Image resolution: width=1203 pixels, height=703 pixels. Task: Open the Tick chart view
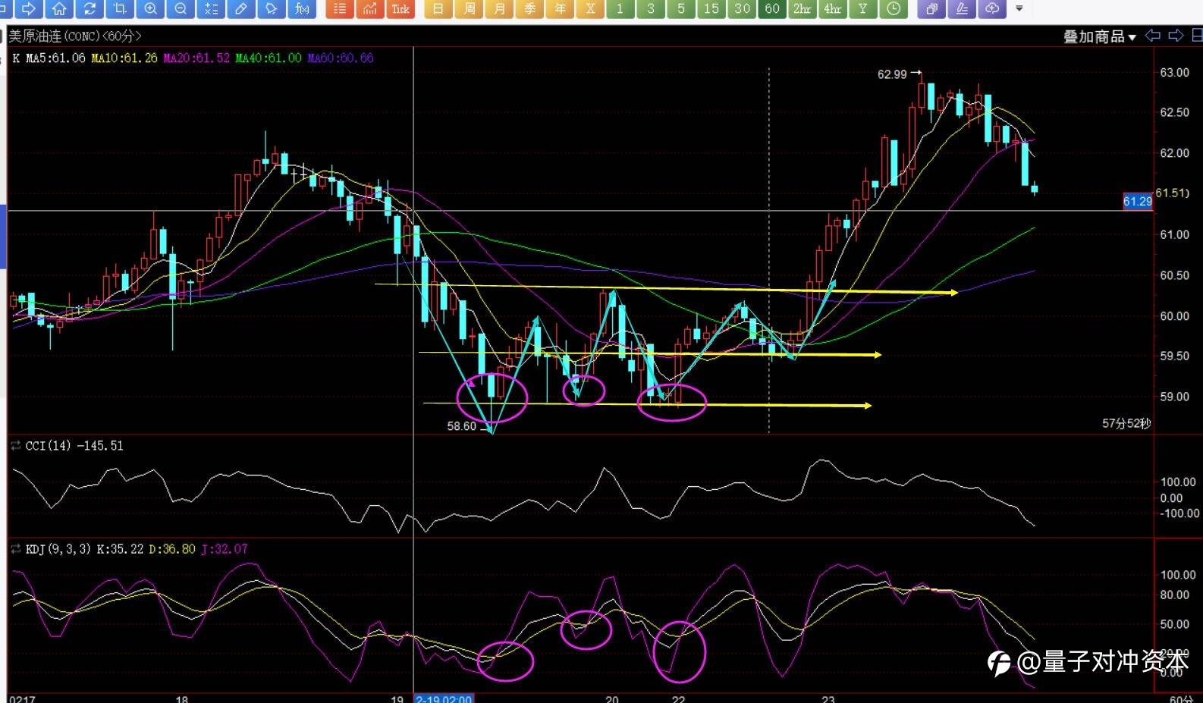click(400, 8)
